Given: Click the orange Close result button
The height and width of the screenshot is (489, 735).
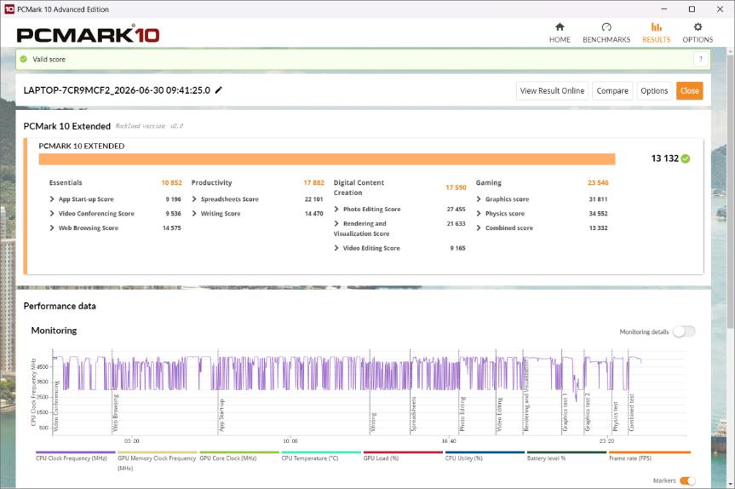Looking at the screenshot, I should (690, 90).
